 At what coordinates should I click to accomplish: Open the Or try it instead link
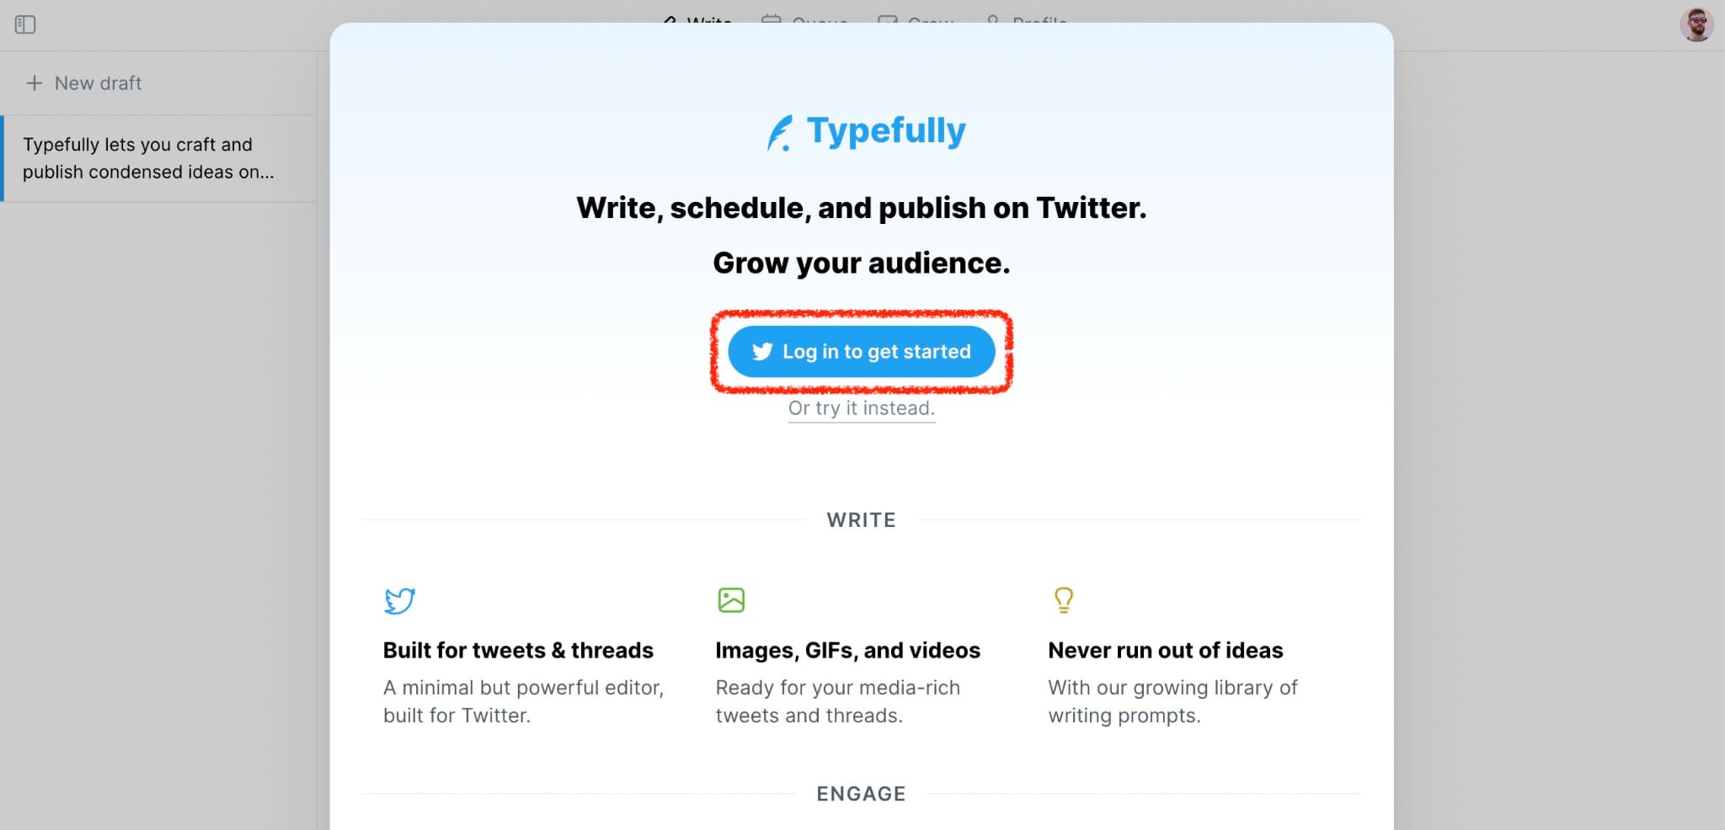click(x=860, y=408)
